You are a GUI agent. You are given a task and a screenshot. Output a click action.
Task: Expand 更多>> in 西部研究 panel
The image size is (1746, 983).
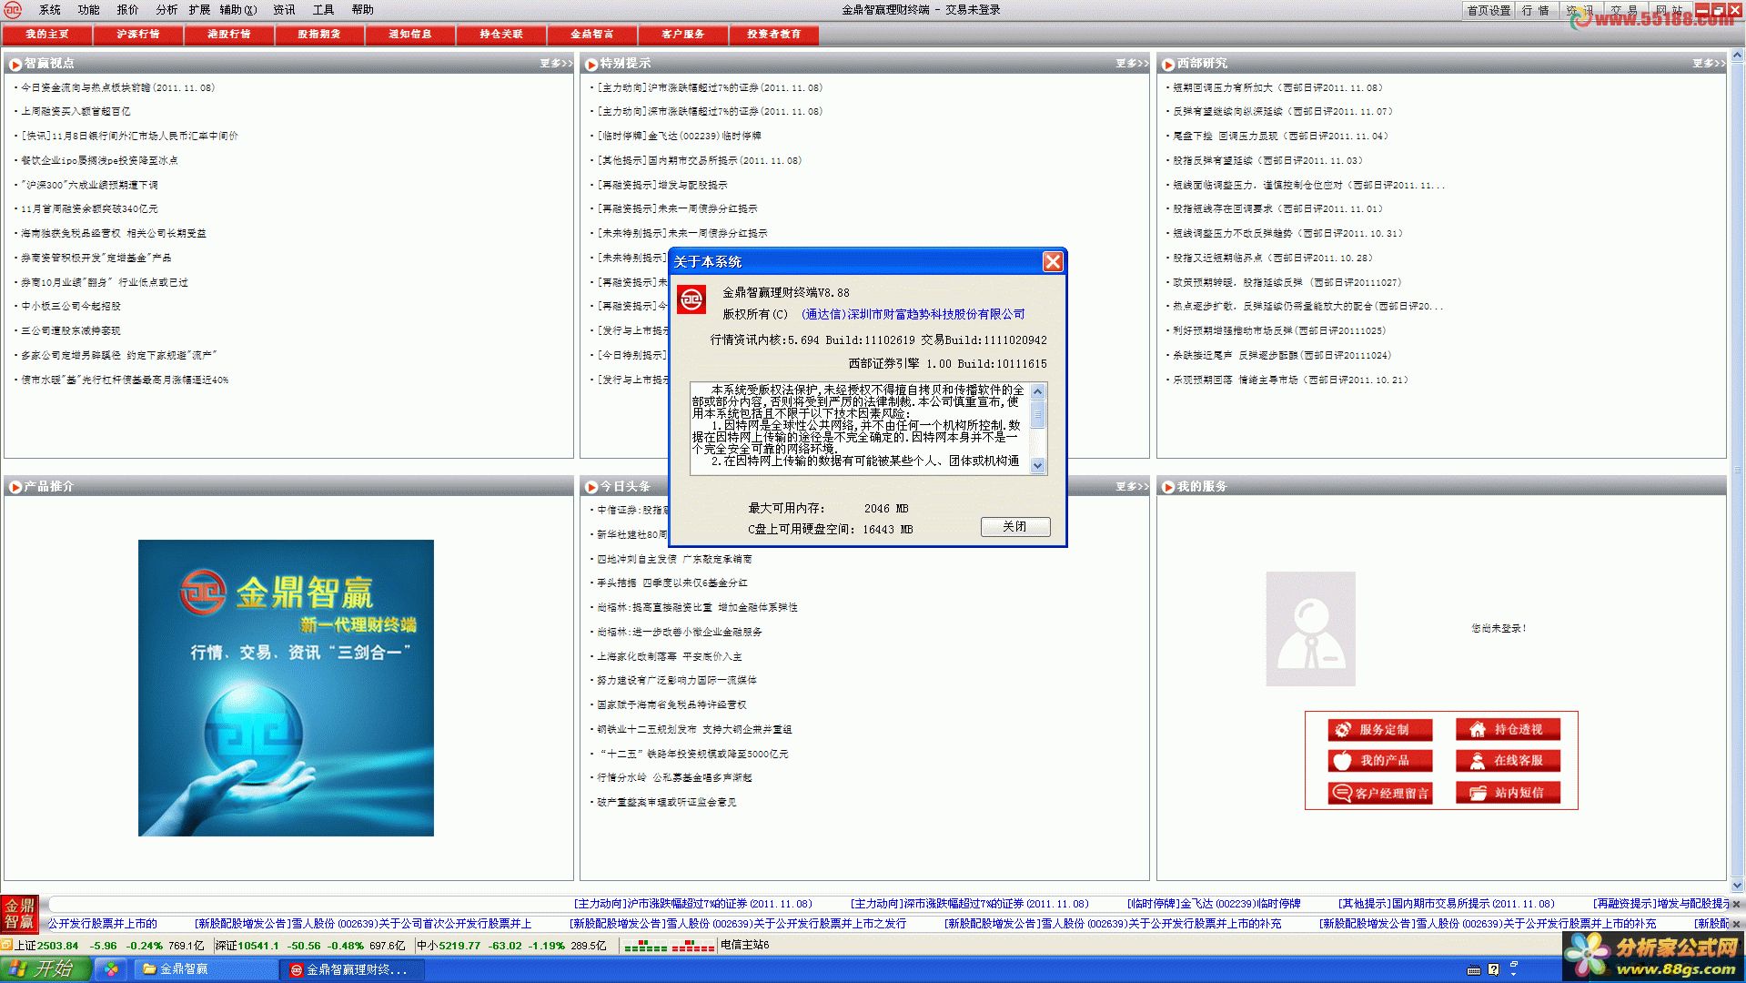click(x=1709, y=64)
